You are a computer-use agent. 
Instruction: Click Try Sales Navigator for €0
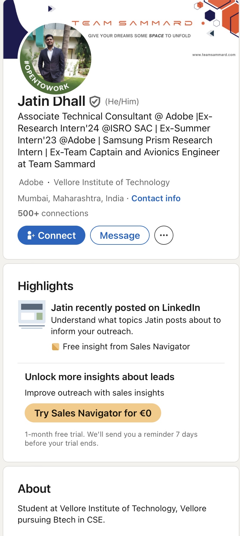(93, 413)
